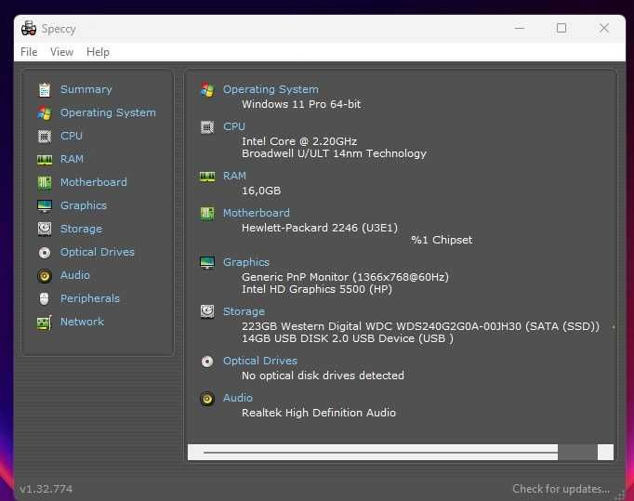634x501 pixels.
Task: Open the File menu
Action: click(x=29, y=52)
